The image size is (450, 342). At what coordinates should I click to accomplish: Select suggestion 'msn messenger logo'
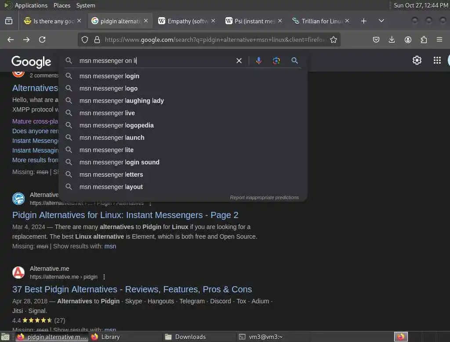[183, 88]
